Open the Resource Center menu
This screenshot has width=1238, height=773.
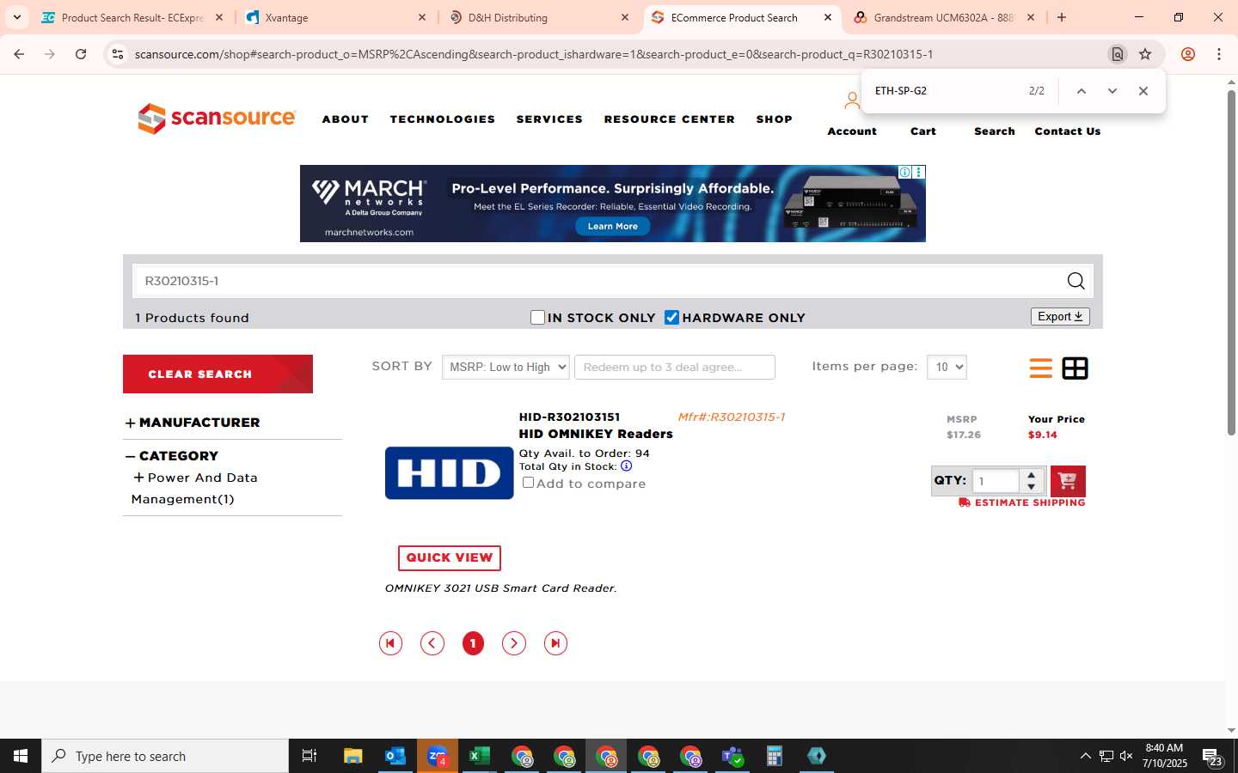tap(670, 119)
